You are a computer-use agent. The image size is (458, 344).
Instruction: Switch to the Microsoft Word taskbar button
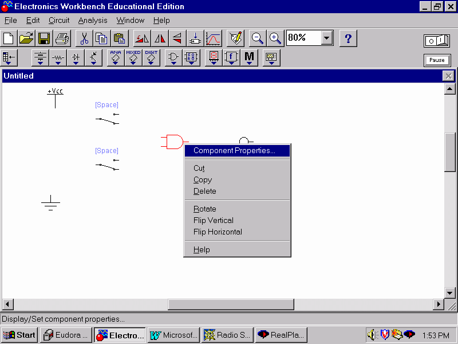[174, 335]
